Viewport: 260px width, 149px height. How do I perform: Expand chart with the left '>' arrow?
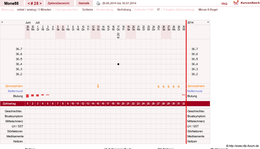tap(2, 22)
